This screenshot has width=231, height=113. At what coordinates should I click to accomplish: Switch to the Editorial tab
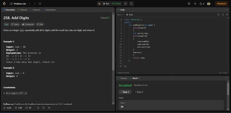pos(23,10)
